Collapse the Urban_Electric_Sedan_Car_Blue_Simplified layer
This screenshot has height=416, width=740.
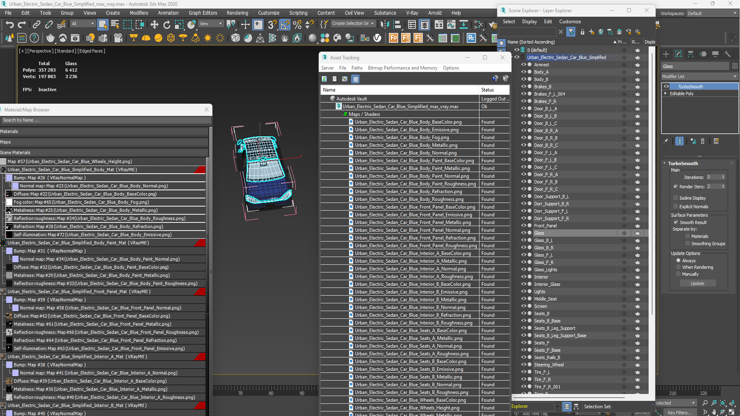pyautogui.click(x=512, y=57)
